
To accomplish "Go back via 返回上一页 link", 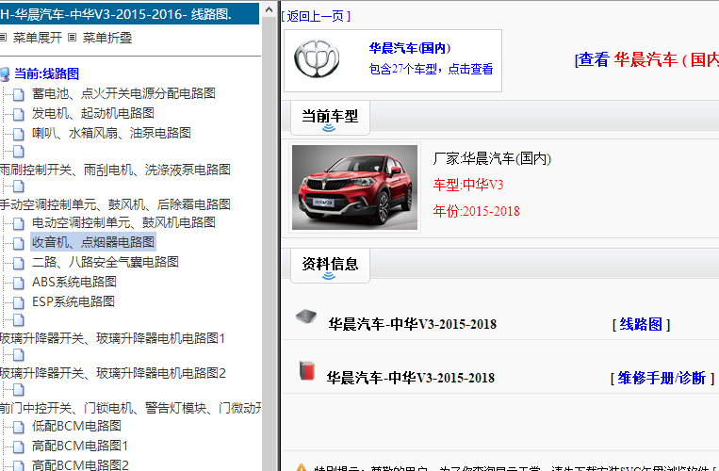I will coord(316,16).
